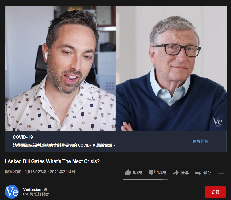Image resolution: width=231 pixels, height=200 pixels.
Task: Click the 儲存 save label
Action: point(207,173)
